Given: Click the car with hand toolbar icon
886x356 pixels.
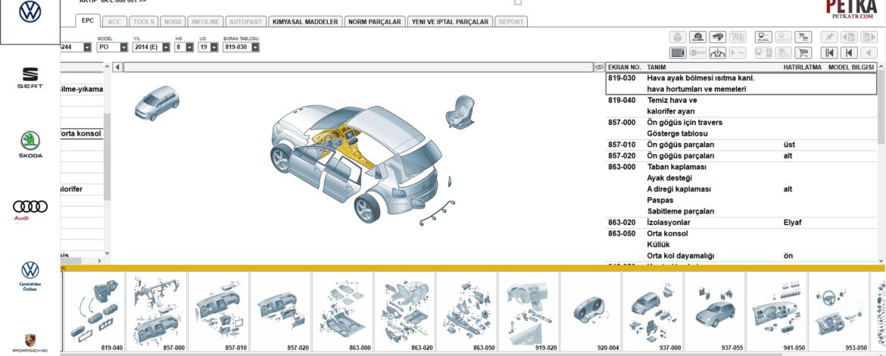Looking at the screenshot, I should (x=718, y=37).
